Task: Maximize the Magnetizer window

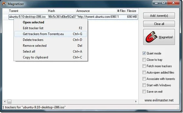Action: pyautogui.click(x=163, y=3)
